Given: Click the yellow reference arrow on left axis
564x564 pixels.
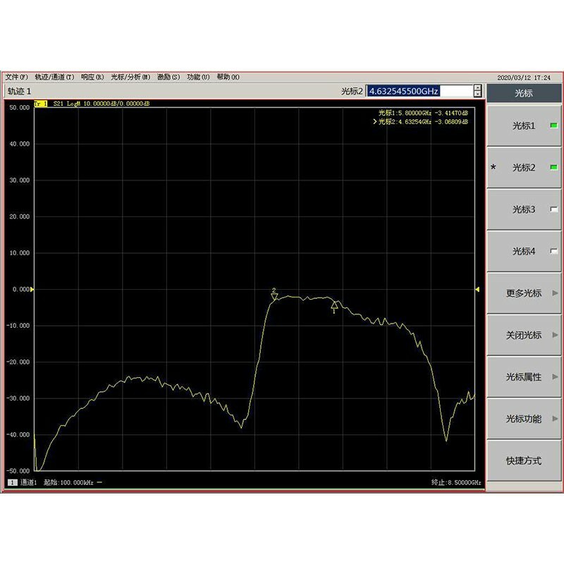Looking at the screenshot, I should coord(31,288).
